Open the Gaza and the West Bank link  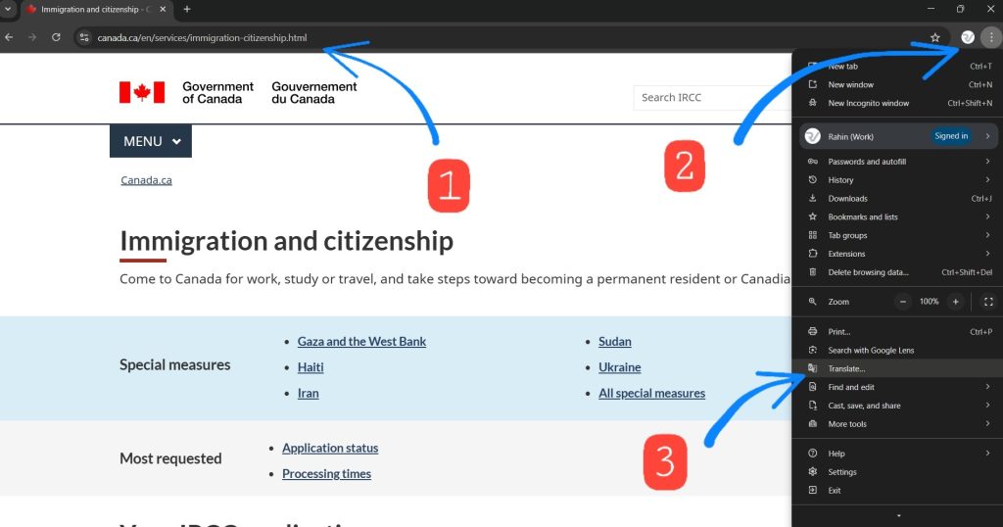pos(361,342)
